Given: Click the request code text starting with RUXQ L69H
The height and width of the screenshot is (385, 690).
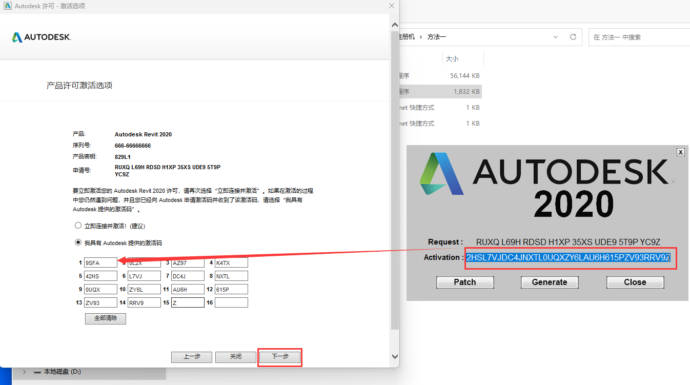Looking at the screenshot, I should click(x=168, y=171).
